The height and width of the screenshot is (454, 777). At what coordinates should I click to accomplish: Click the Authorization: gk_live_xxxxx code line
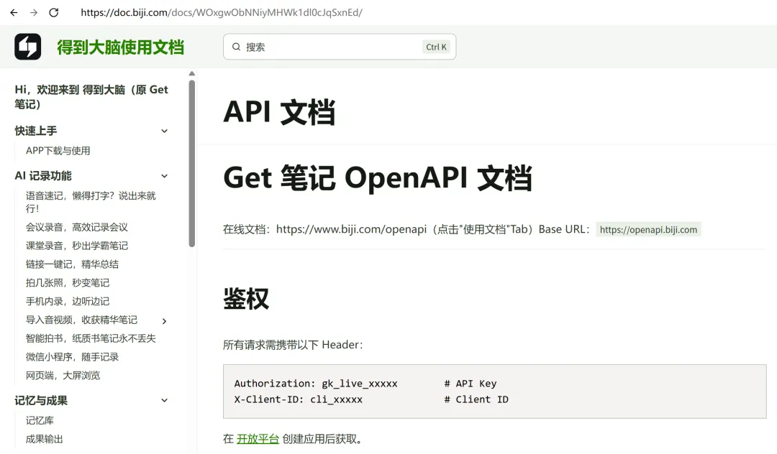point(316,384)
